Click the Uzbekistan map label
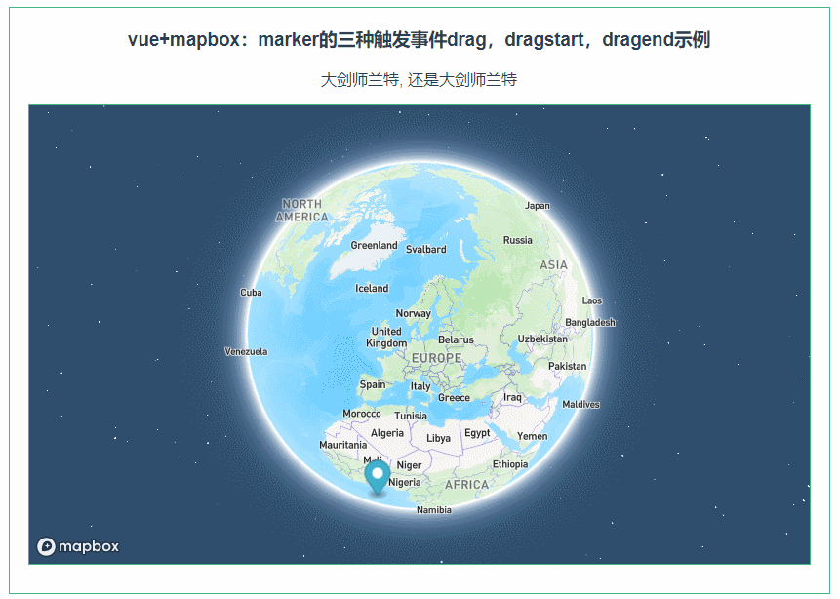 pyautogui.click(x=542, y=339)
